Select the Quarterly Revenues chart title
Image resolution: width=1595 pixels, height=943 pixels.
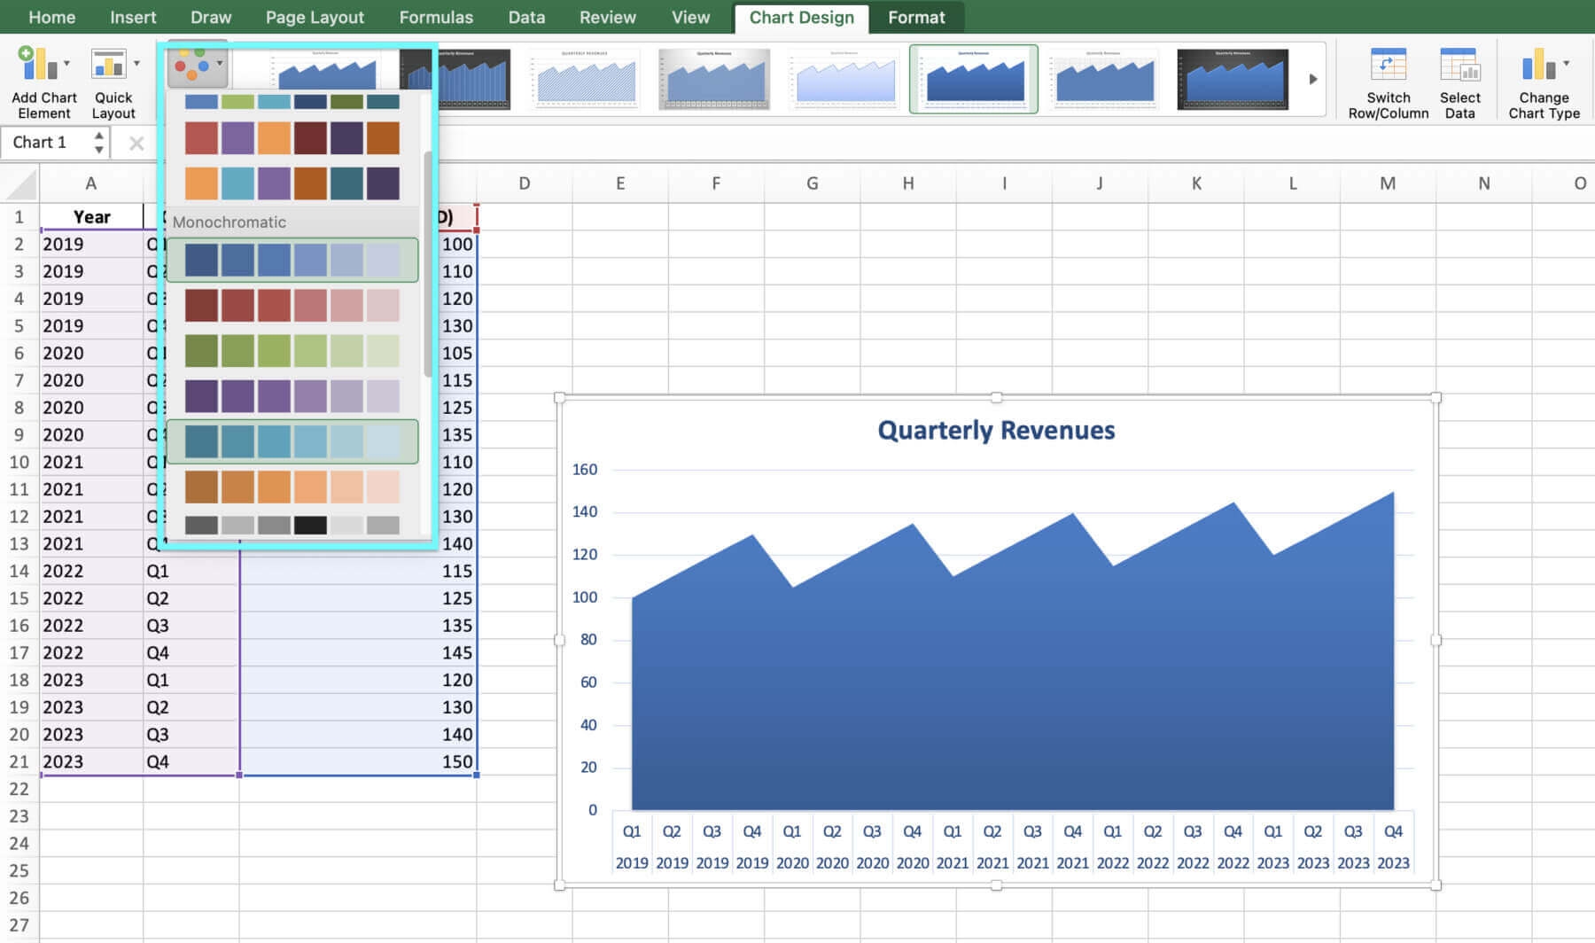pos(996,431)
